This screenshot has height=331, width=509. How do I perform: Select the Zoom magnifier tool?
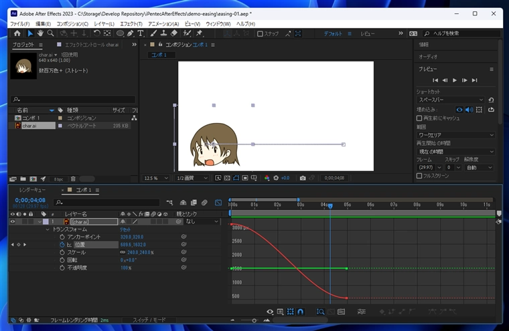(50, 33)
